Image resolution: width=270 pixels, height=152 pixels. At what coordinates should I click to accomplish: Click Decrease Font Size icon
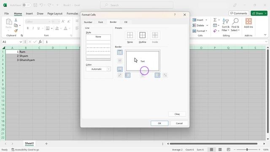coord(69,22)
